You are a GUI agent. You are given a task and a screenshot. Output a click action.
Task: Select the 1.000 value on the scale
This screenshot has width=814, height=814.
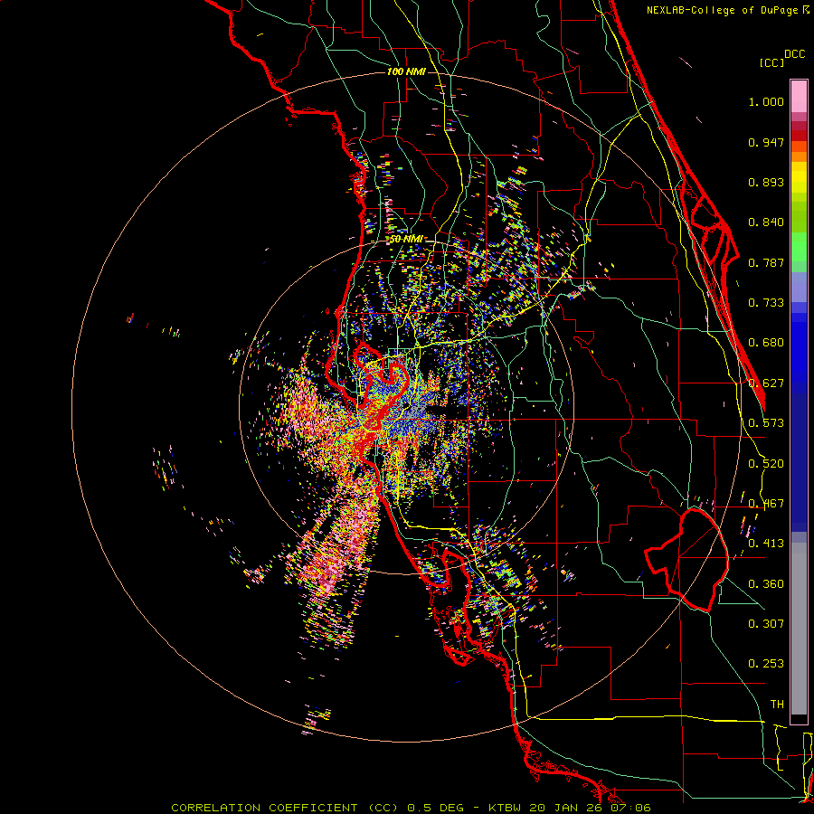766,101
